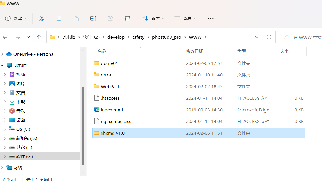Select 新加卷 (D:) drive in sidebar
The height and width of the screenshot is (181, 322).
coord(27,138)
